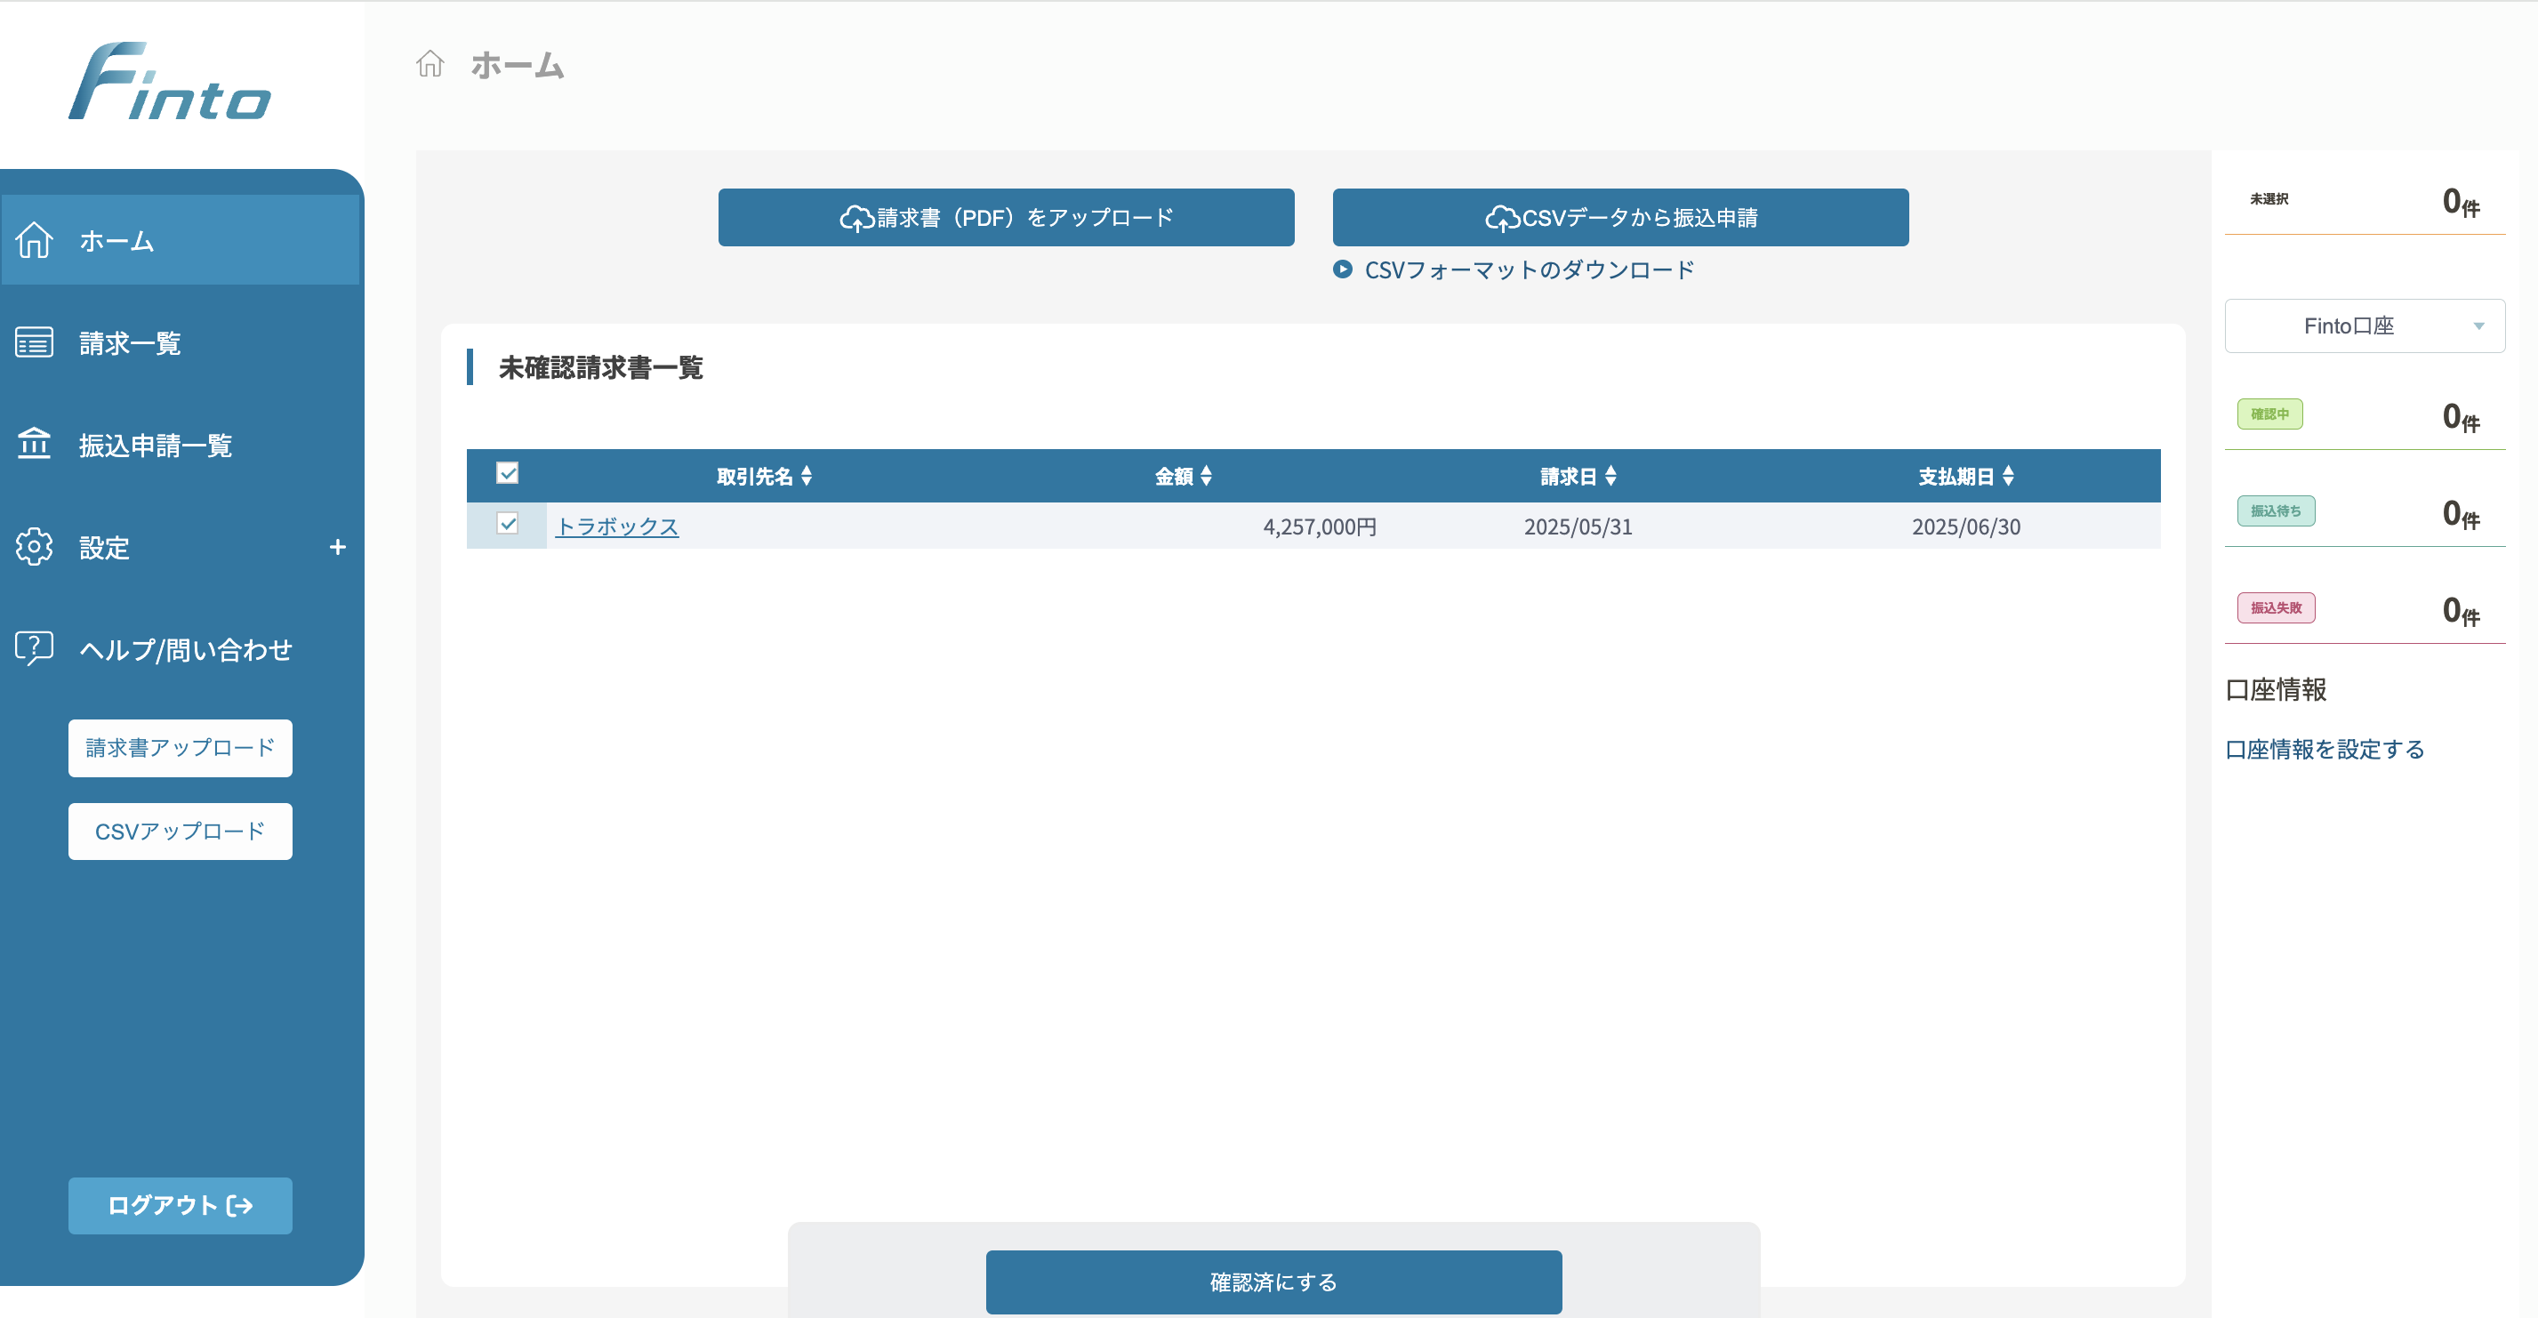
Task: Uncheck the トラボックス row checkbox
Action: 508,524
